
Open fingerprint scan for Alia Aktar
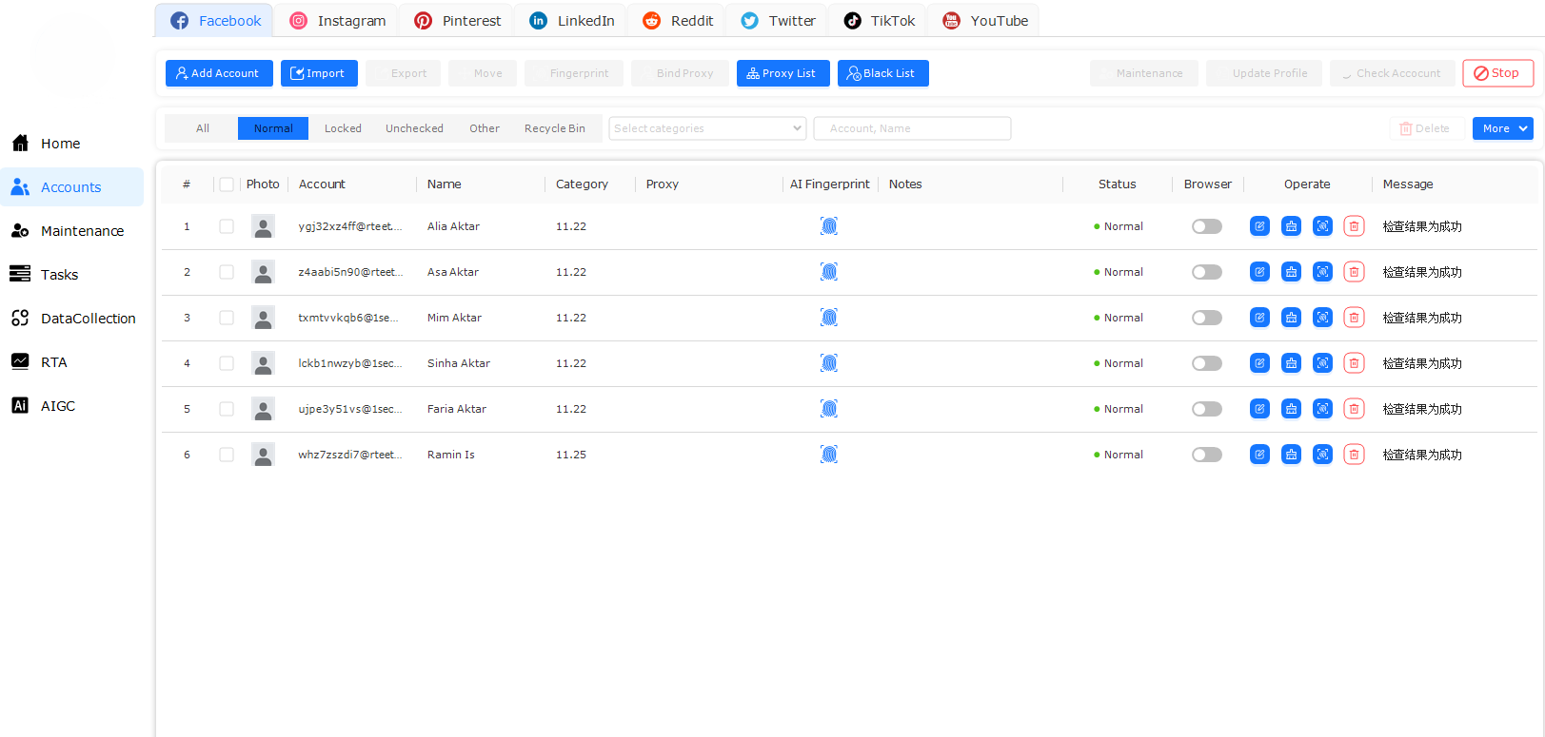[x=1322, y=226]
